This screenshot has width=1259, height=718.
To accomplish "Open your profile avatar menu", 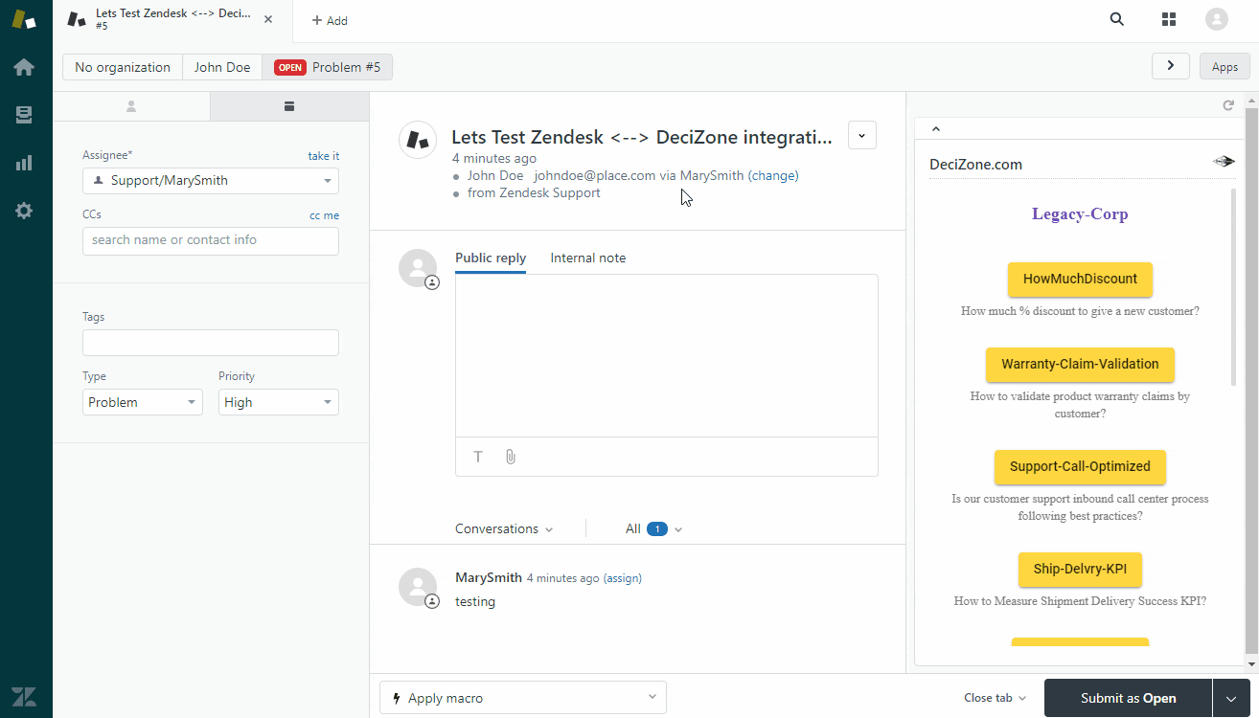I will point(1216,18).
